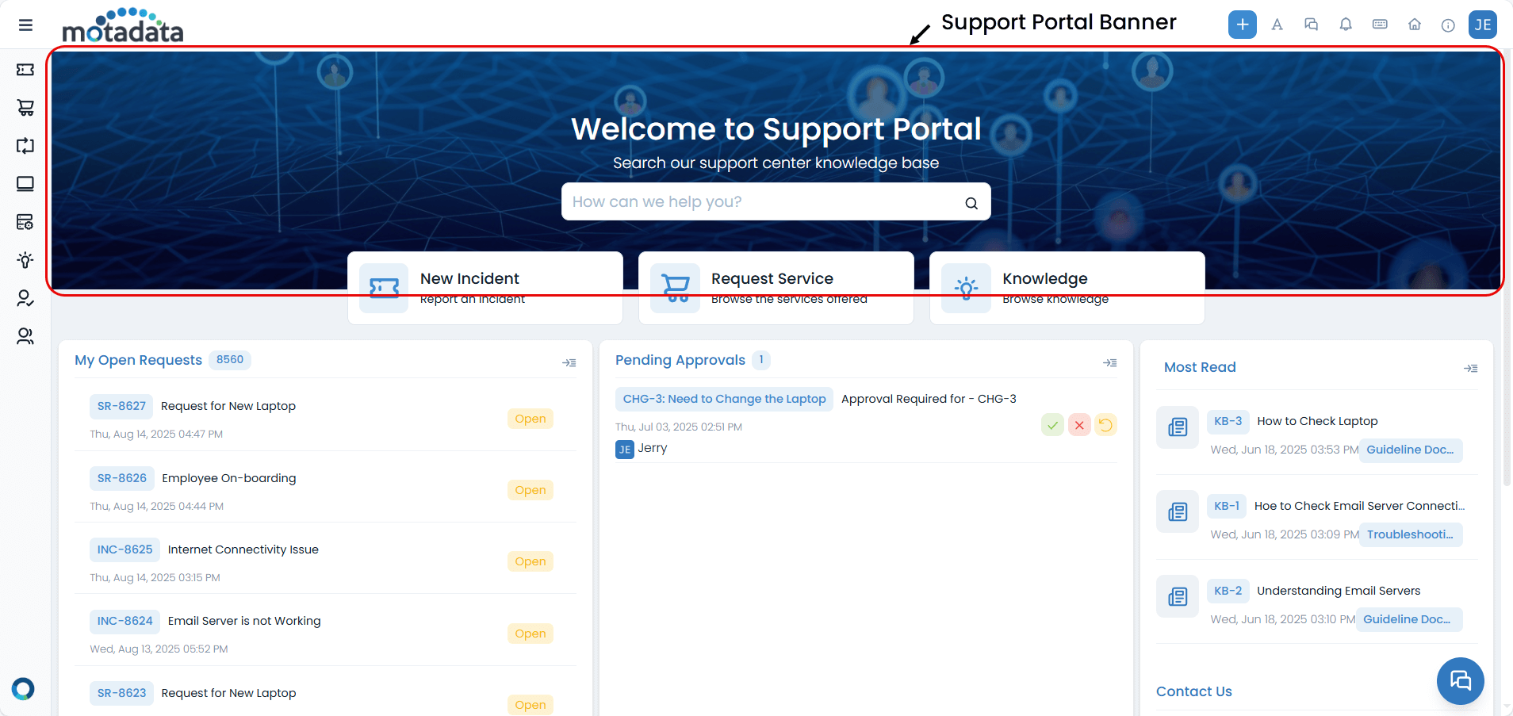Expand filters for My Open Requests panel
Image resolution: width=1513 pixels, height=716 pixels.
pos(570,362)
